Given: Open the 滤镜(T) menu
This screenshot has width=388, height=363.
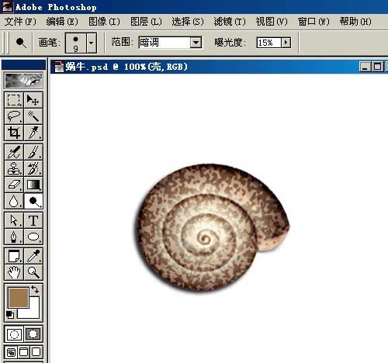Looking at the screenshot, I should click(230, 22).
